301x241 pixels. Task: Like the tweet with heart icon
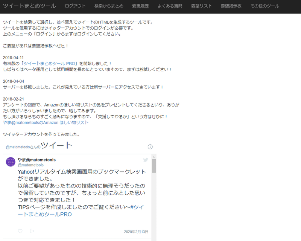[x=20, y=231]
